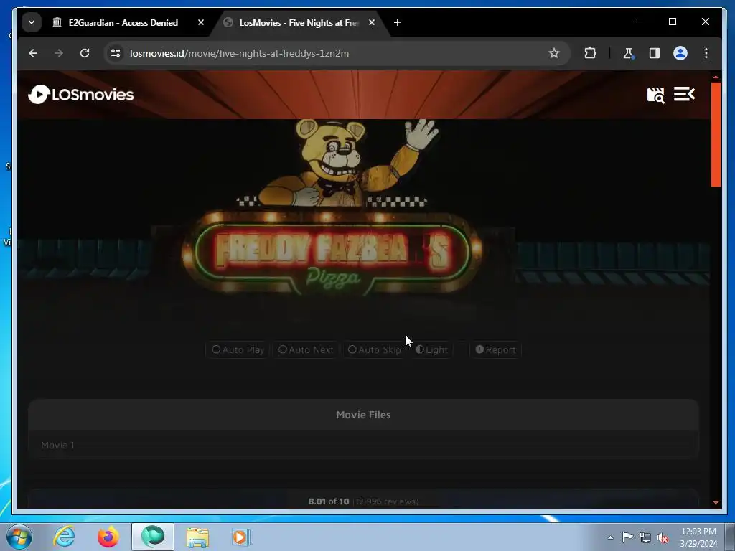Bookmark this page with the star
Image resolution: width=735 pixels, height=551 pixels.
(x=554, y=53)
